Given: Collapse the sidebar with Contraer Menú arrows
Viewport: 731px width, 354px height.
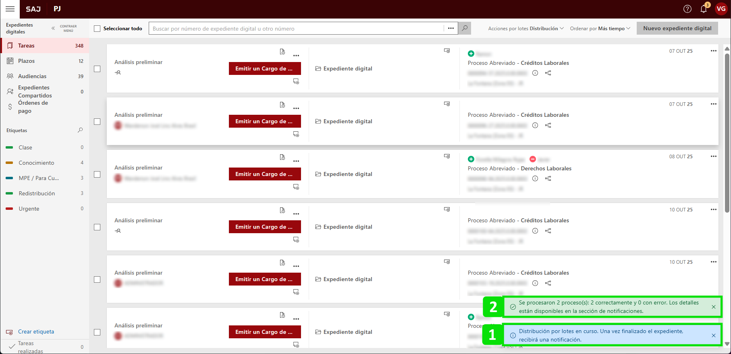Looking at the screenshot, I should (x=53, y=28).
